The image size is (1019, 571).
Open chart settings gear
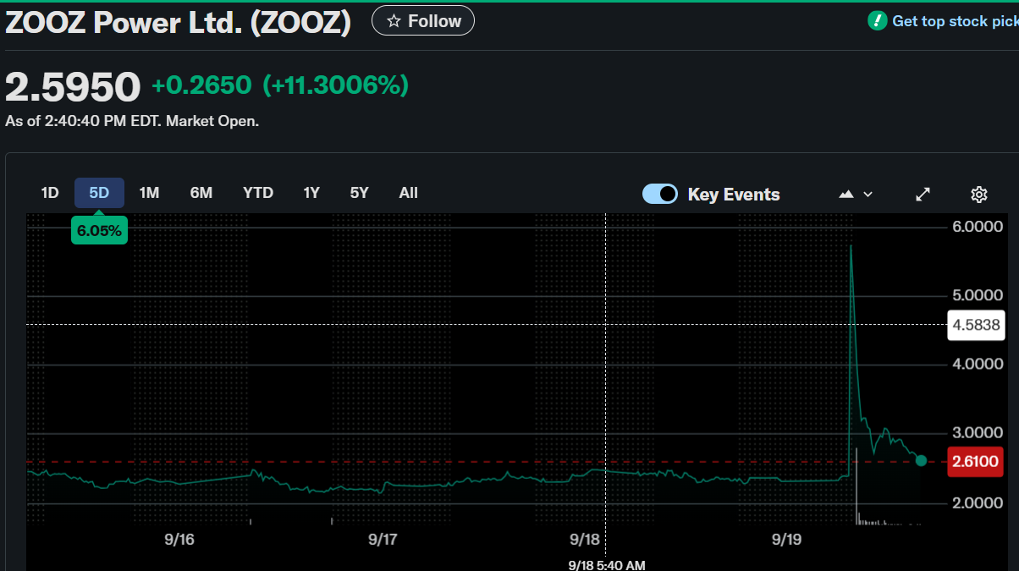[x=979, y=194]
